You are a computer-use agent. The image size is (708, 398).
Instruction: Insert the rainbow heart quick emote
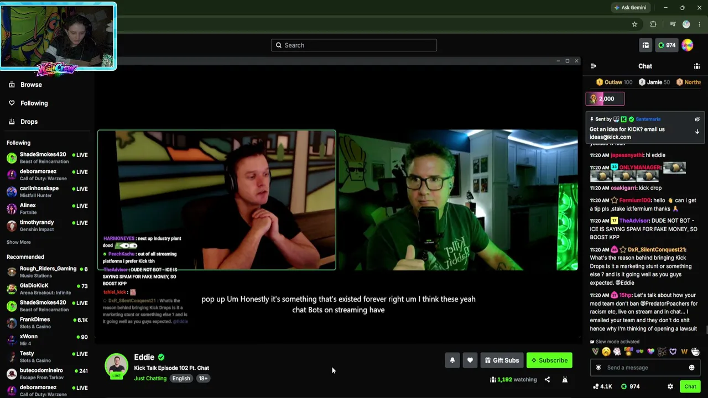(650, 352)
